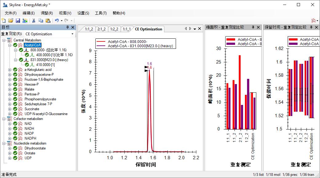Click green checkmark next to Acetyl-CoA
This screenshot has width=320, height=178.
point(15,45)
